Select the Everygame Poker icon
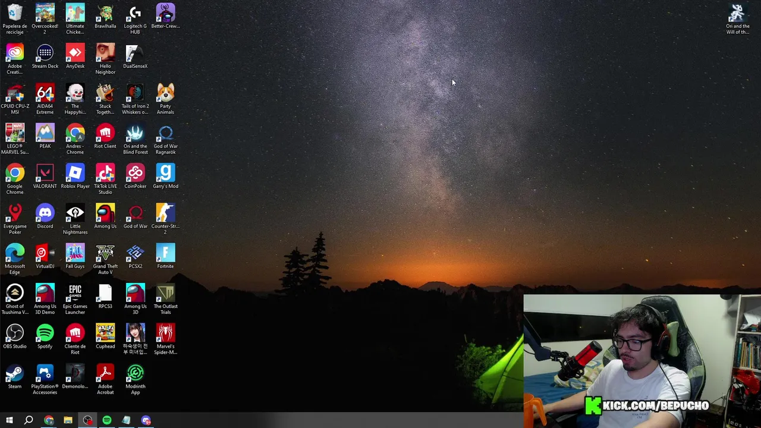Viewport: 761px width, 428px height. coord(15,219)
